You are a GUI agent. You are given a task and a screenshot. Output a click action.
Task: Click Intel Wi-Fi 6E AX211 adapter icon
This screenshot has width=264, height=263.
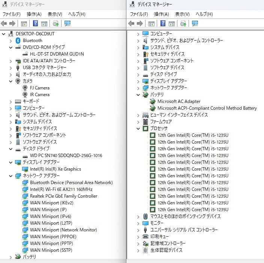(x=25, y=189)
